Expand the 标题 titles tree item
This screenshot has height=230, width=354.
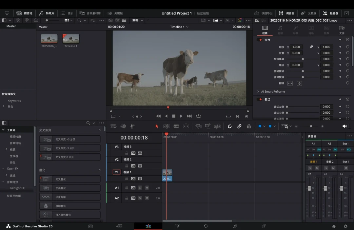(6, 149)
